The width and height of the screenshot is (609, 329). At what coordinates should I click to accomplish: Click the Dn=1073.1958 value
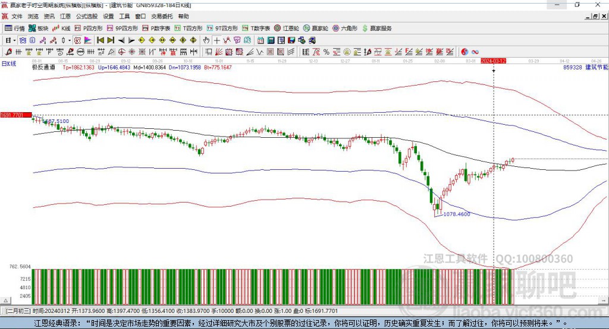(185, 67)
